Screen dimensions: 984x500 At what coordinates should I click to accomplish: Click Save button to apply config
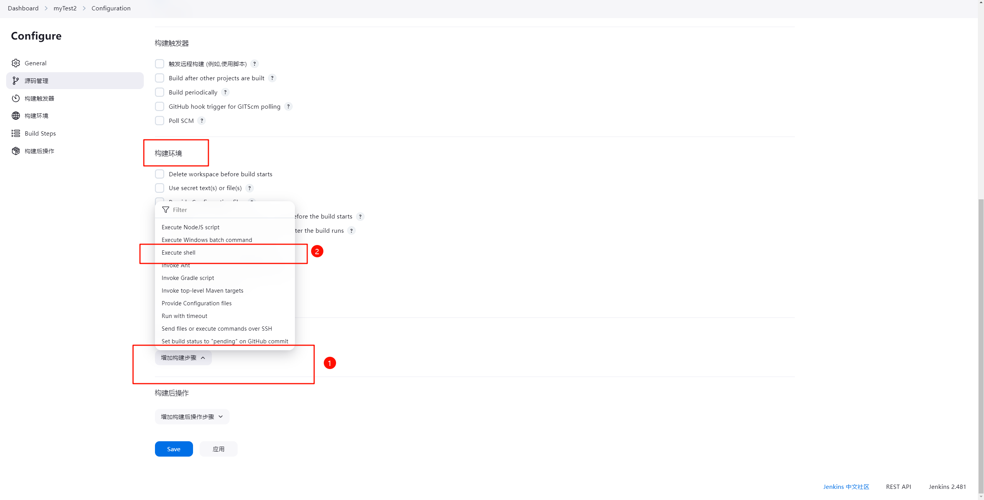click(173, 448)
